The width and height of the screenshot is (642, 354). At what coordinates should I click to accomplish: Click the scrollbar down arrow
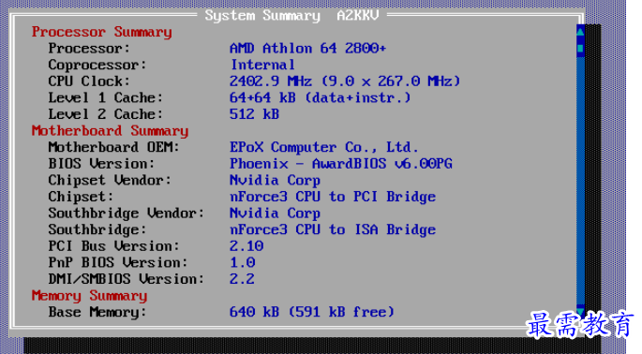click(x=580, y=312)
